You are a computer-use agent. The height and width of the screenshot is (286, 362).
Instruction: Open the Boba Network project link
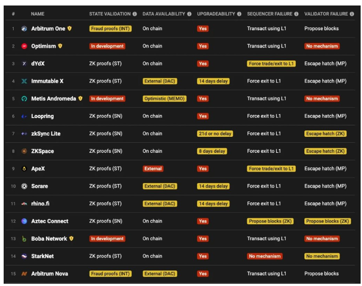tap(49, 238)
